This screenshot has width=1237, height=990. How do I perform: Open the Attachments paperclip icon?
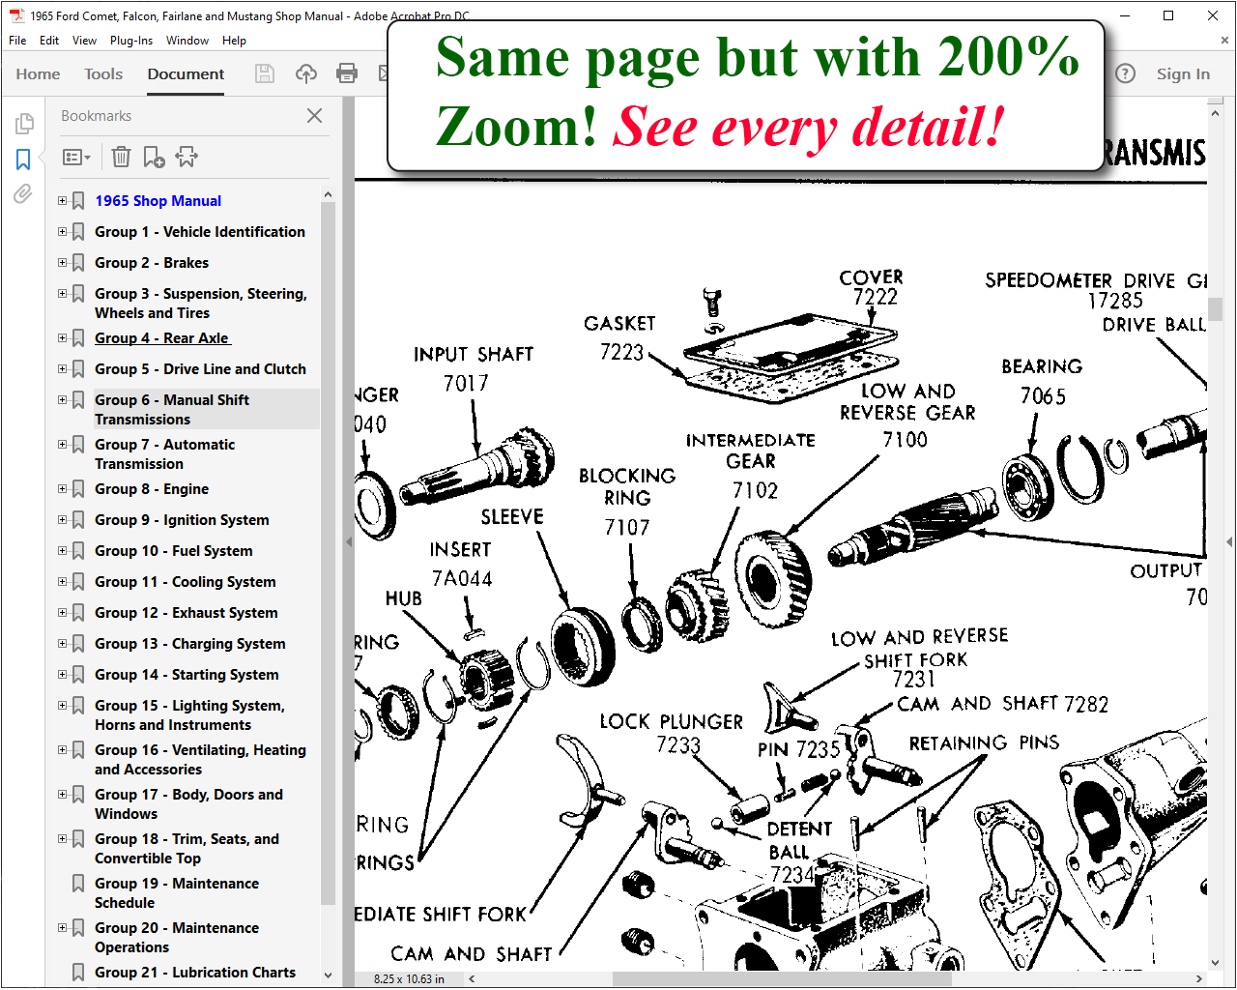23,194
